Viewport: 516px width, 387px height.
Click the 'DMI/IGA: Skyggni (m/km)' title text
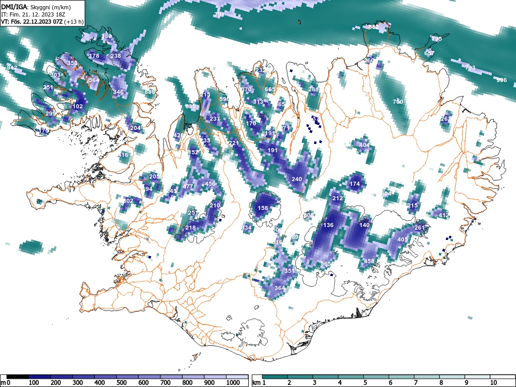pos(36,7)
